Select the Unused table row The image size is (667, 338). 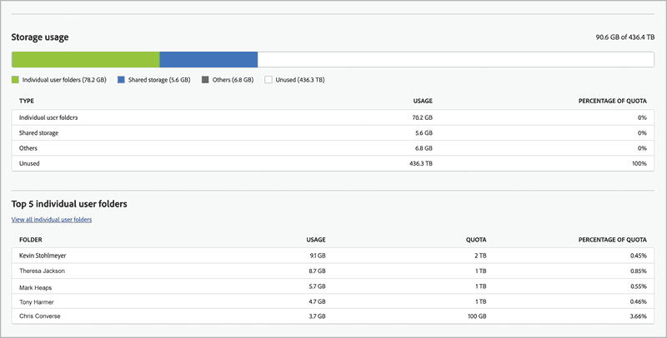click(333, 163)
